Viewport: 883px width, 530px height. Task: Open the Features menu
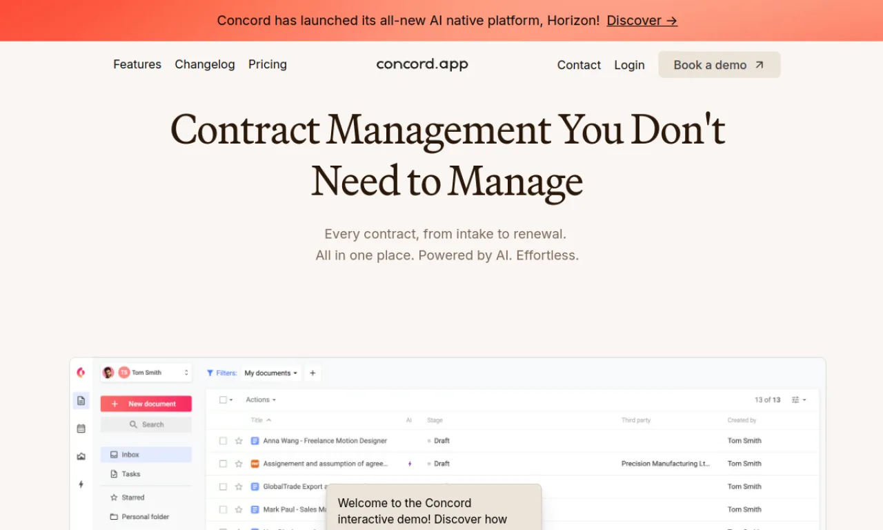click(137, 64)
